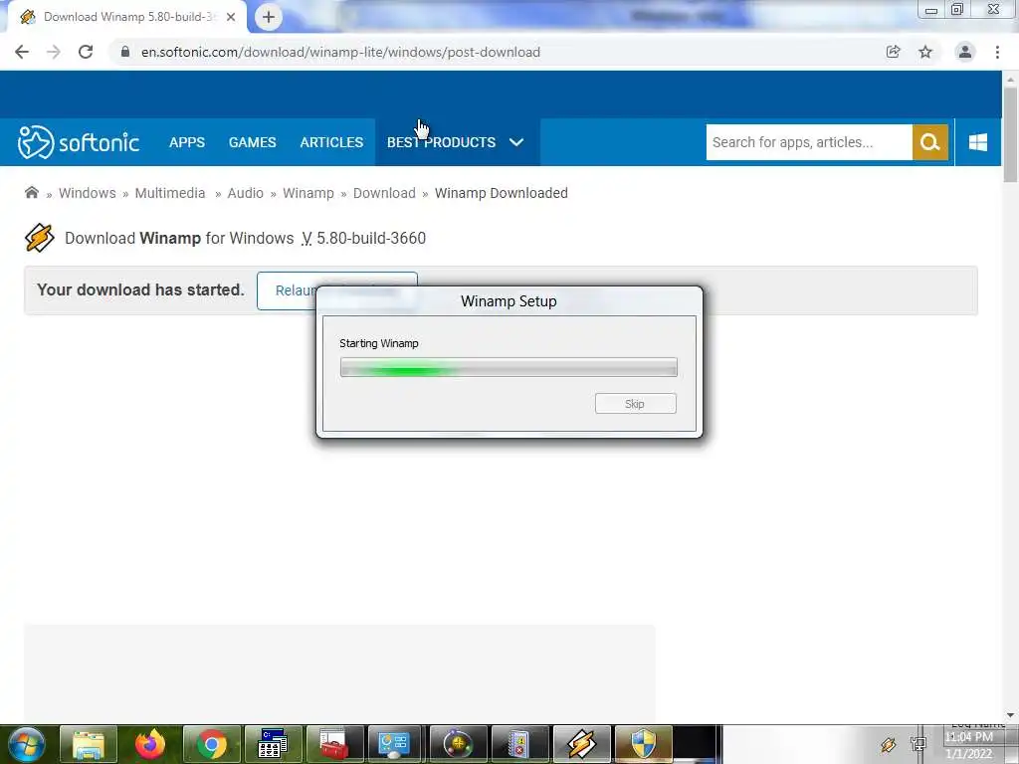Click the address bar URL
The width and height of the screenshot is (1019, 764).
coord(340,52)
